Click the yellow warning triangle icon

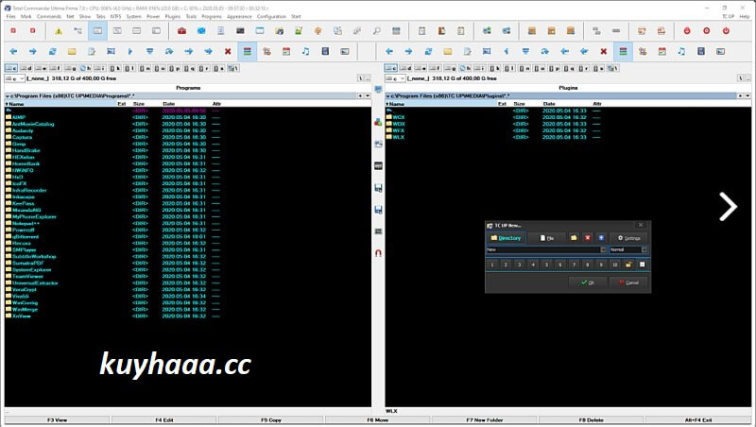coord(59,31)
